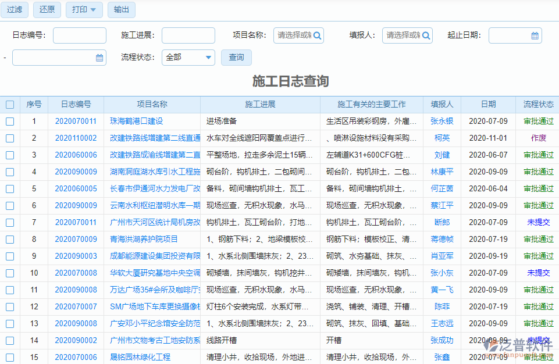Image resolution: width=559 pixels, height=364 pixels.
Task: Toggle the select-all checkbox in the table header
Action: (9, 104)
